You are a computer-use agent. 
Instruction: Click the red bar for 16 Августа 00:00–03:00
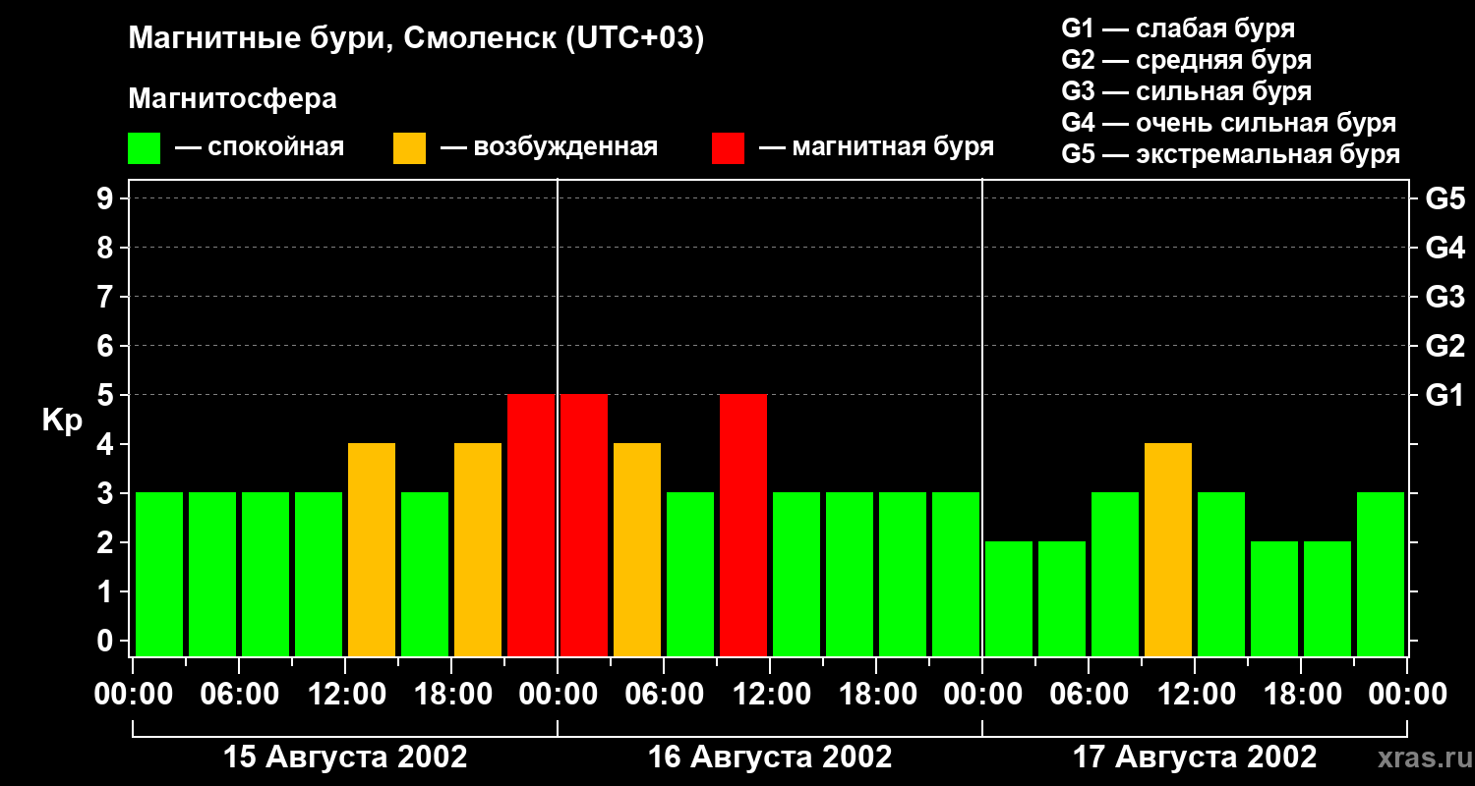(584, 525)
